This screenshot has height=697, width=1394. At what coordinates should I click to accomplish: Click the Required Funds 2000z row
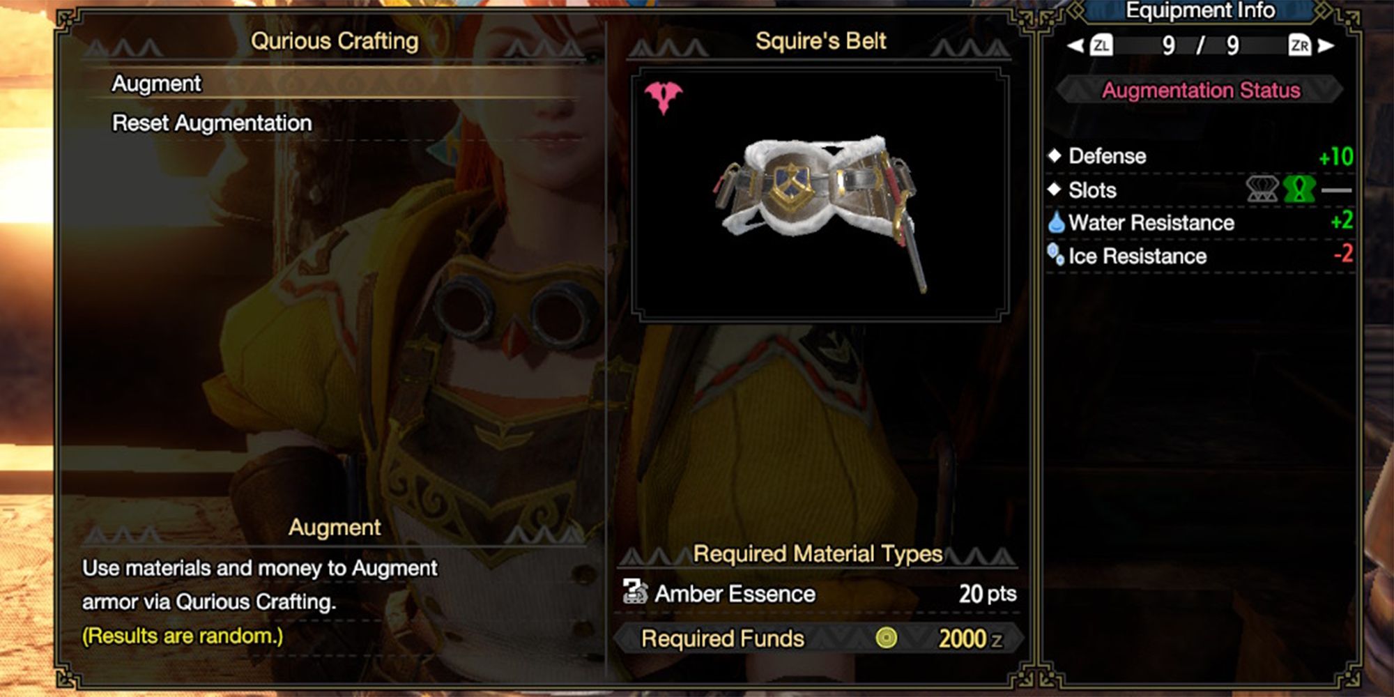coord(818,638)
